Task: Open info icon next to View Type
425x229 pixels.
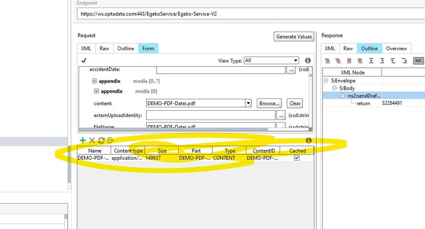Action: pos(308,60)
